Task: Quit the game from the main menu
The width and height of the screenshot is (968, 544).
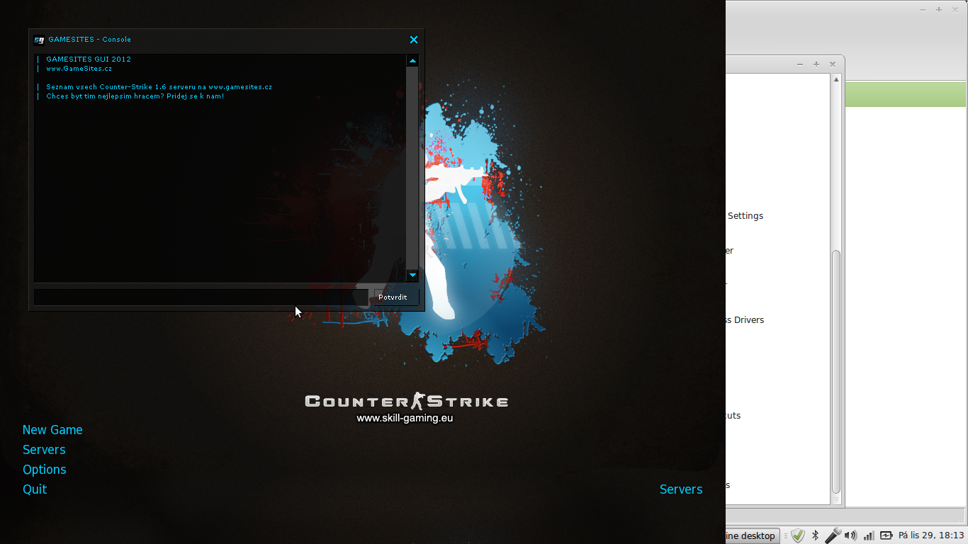Action: tap(35, 489)
